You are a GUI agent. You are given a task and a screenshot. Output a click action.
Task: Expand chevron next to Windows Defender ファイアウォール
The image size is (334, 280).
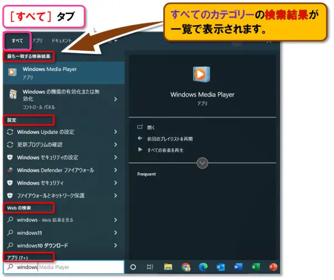(x=115, y=170)
